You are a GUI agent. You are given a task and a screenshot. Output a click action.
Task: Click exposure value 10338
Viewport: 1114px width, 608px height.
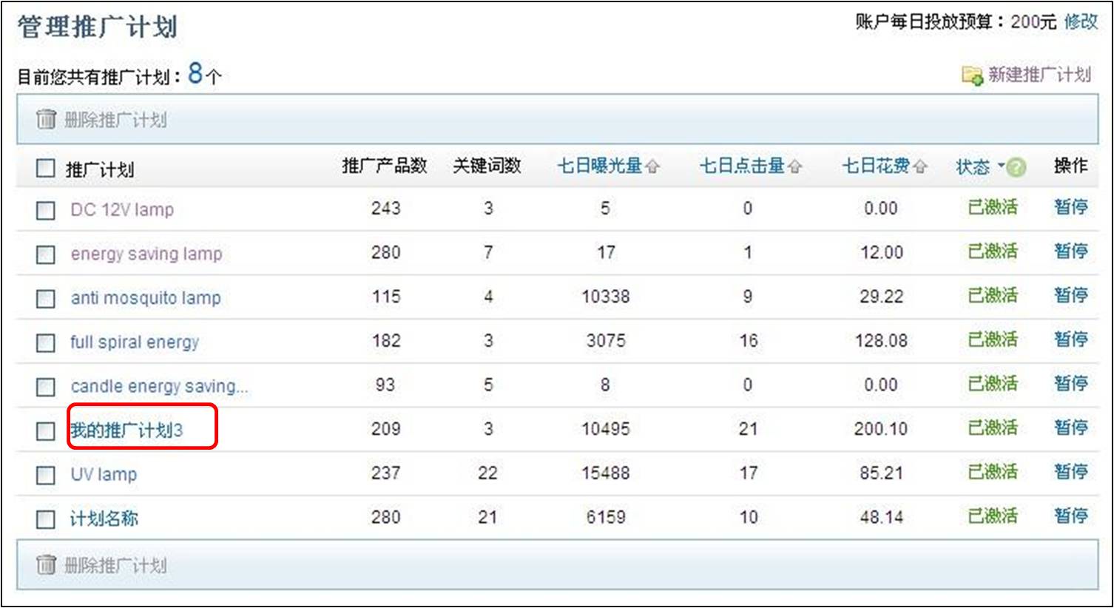click(x=606, y=297)
